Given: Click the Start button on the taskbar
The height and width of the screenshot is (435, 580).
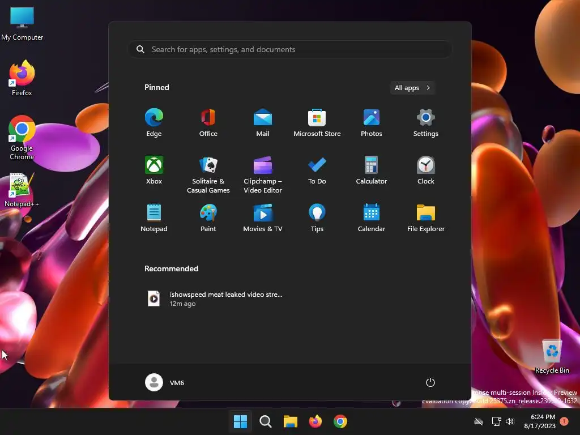Looking at the screenshot, I should [240, 421].
